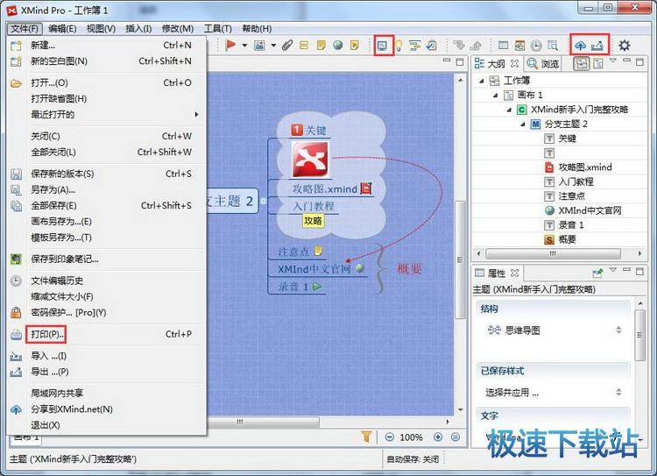Click the label toolbar icon
The width and height of the screenshot is (657, 476).
click(304, 46)
